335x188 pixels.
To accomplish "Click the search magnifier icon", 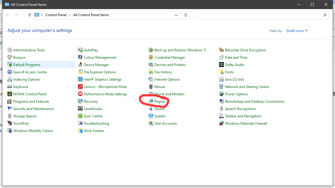I will point(325,15).
